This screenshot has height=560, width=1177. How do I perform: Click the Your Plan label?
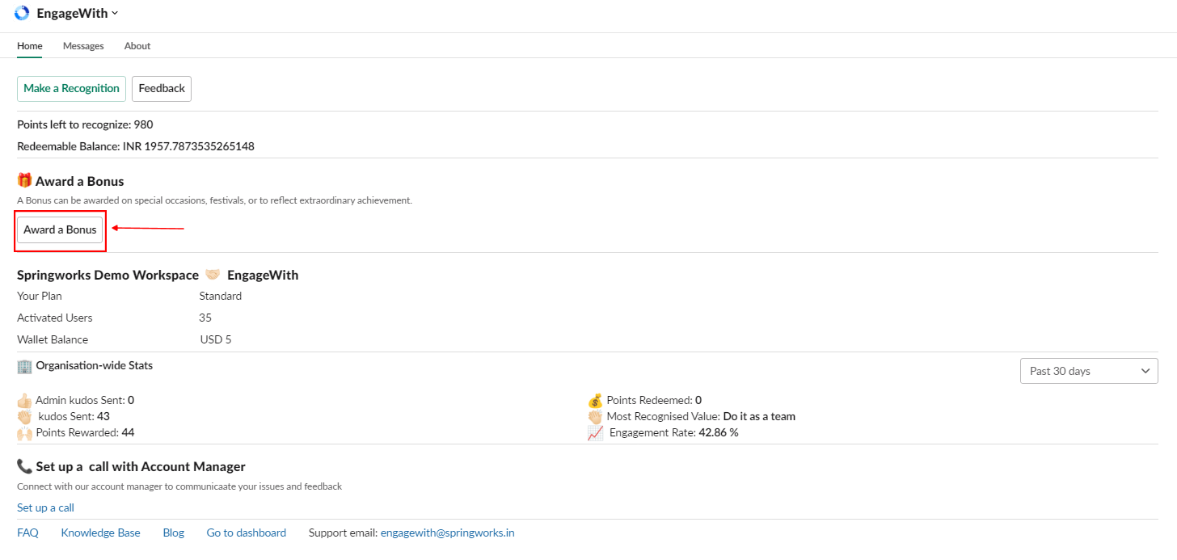(40, 296)
